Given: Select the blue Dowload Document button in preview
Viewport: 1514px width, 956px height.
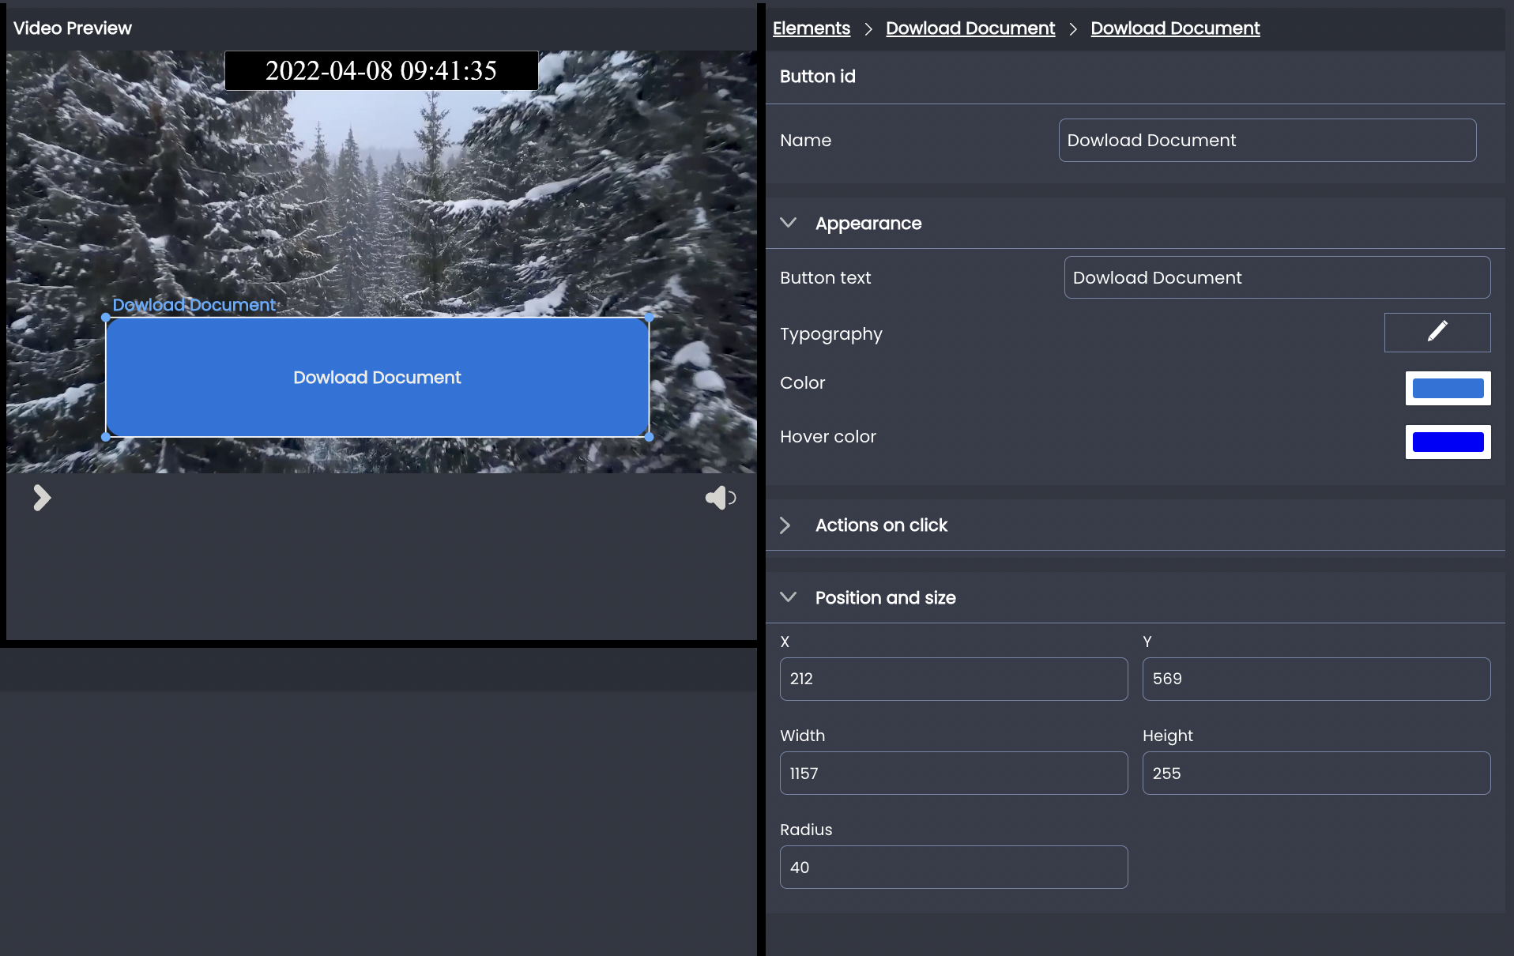Looking at the screenshot, I should pos(377,377).
